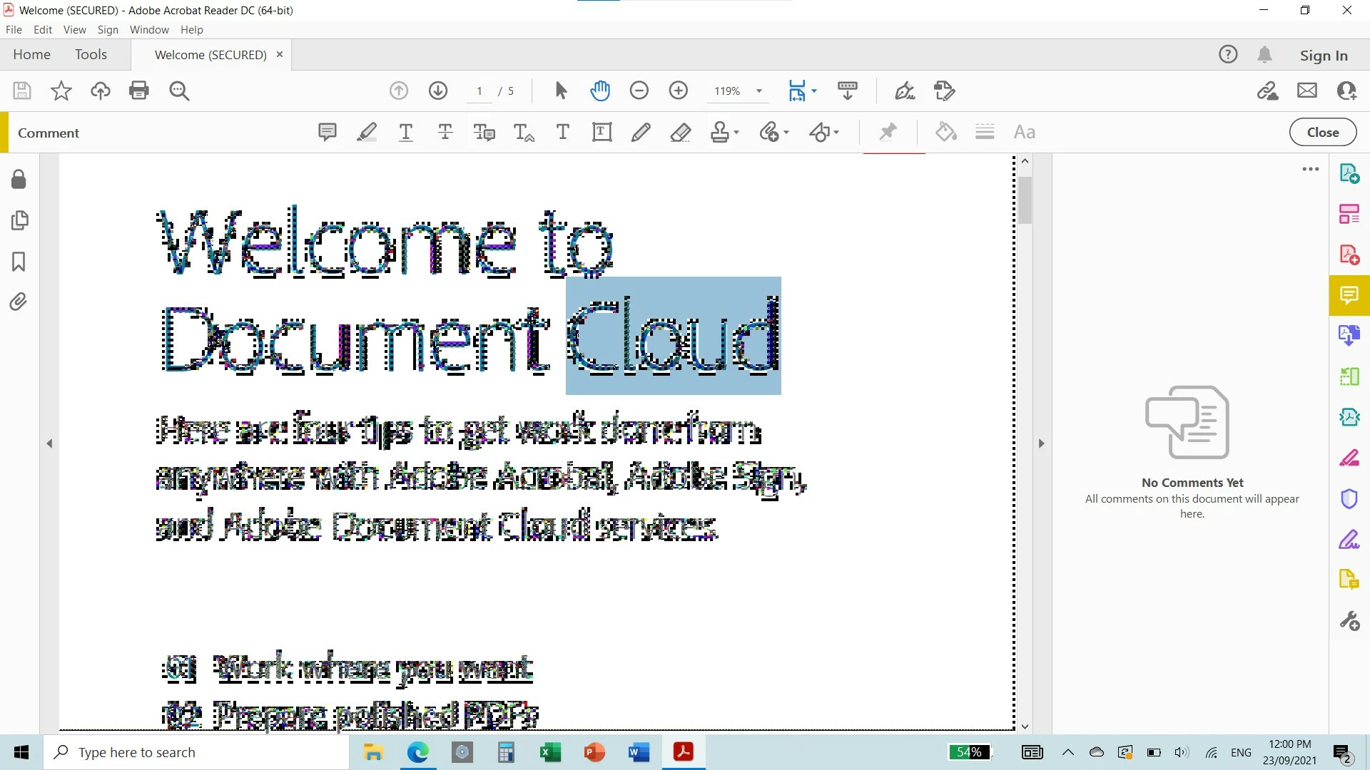Open the View menu
This screenshot has width=1370, height=770.
(x=74, y=29)
